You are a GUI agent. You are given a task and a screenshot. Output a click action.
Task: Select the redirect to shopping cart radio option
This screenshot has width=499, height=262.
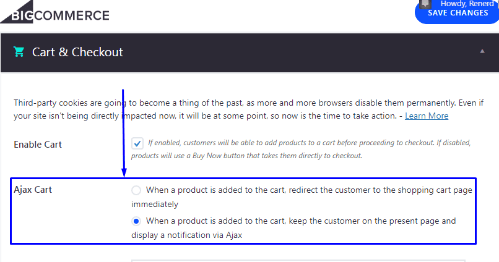pyautogui.click(x=136, y=190)
